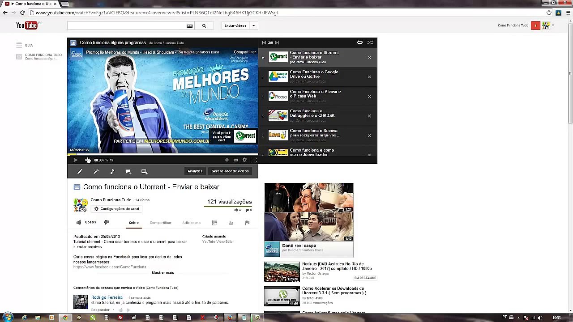
Task: Open the audio music note tool
Action: 112,171
